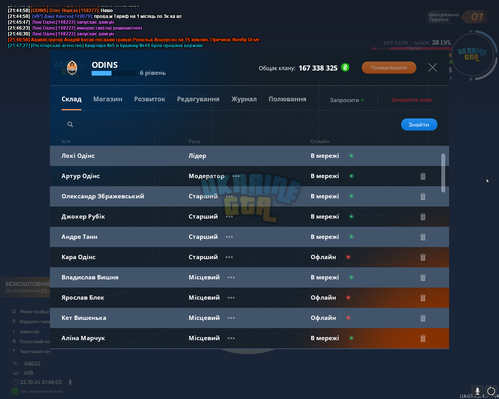Close the clan window
Viewport: 499px width, 399px height.
pyautogui.click(x=433, y=67)
